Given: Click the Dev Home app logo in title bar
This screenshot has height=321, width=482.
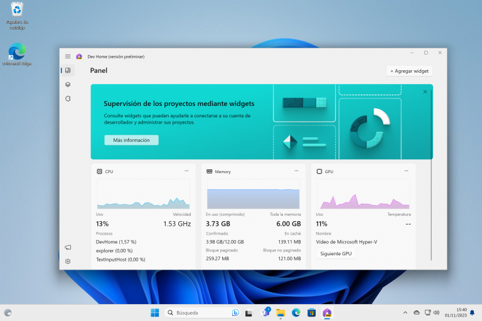Looking at the screenshot, I should coord(79,56).
